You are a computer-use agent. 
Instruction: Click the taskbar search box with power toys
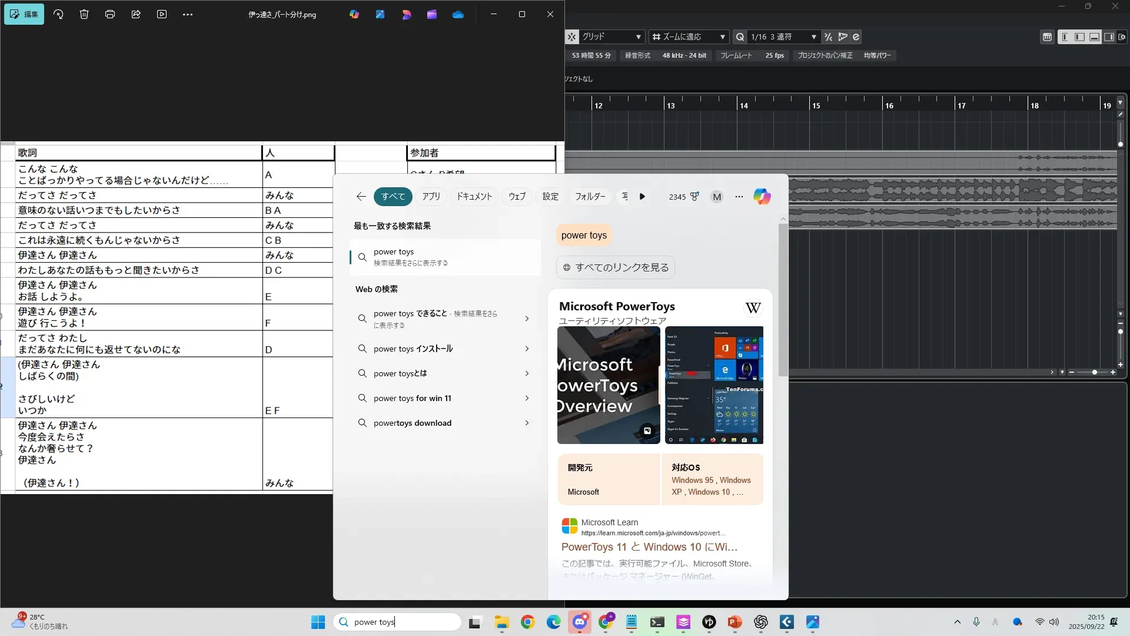tap(397, 622)
